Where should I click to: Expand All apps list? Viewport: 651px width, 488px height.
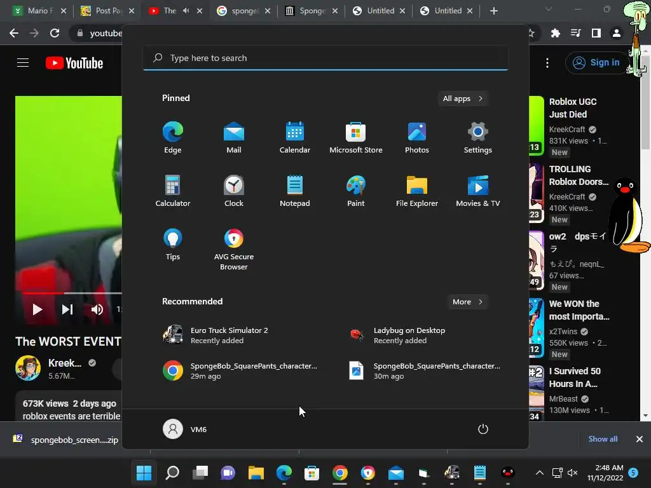(x=463, y=98)
